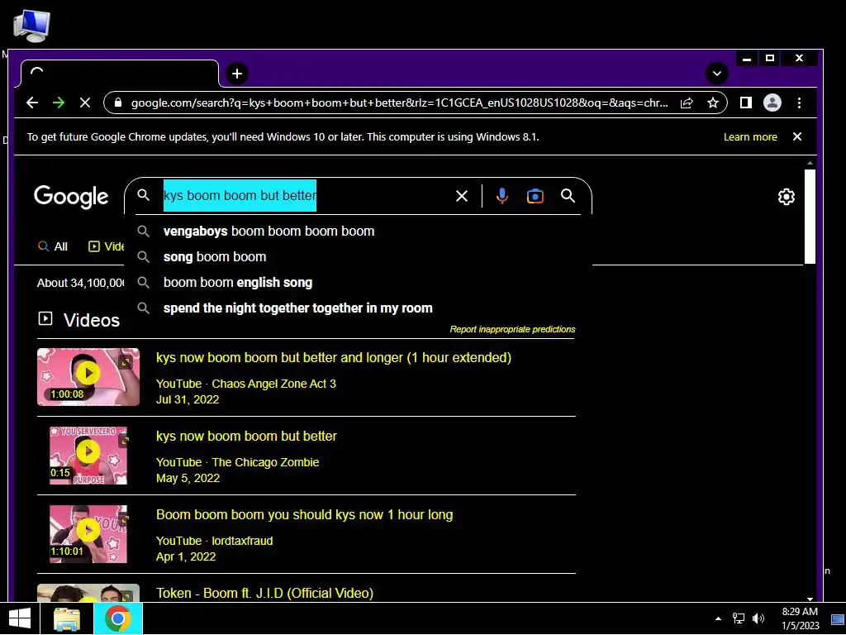The image size is (846, 635).
Task: Open the network tray icon
Action: click(738, 618)
